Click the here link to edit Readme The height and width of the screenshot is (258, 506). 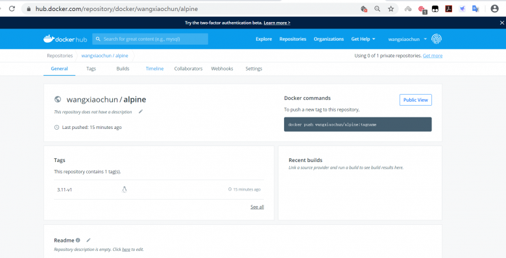click(126, 250)
